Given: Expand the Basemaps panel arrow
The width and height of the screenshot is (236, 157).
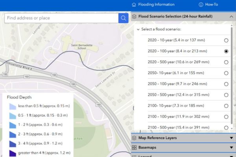Looking at the screenshot, I should coord(232,148).
